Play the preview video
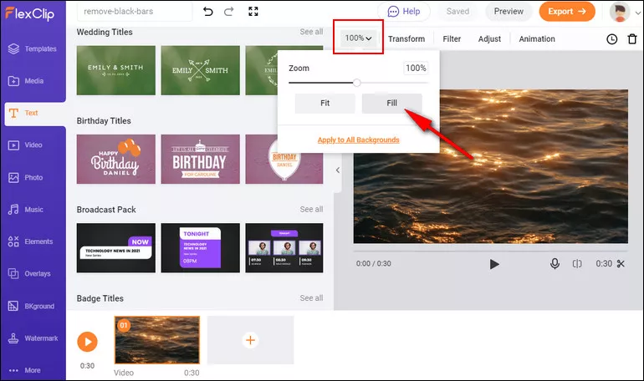644x381 pixels. click(x=494, y=264)
